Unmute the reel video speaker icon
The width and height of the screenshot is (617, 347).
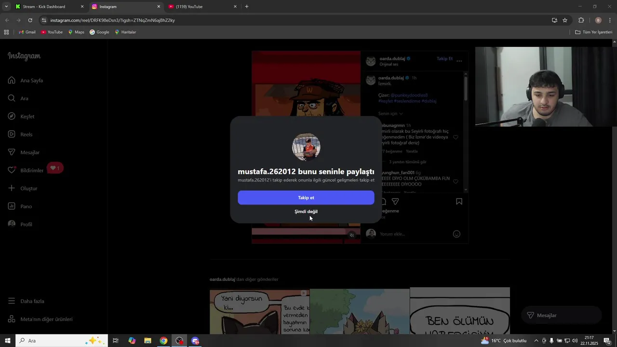tap(352, 235)
